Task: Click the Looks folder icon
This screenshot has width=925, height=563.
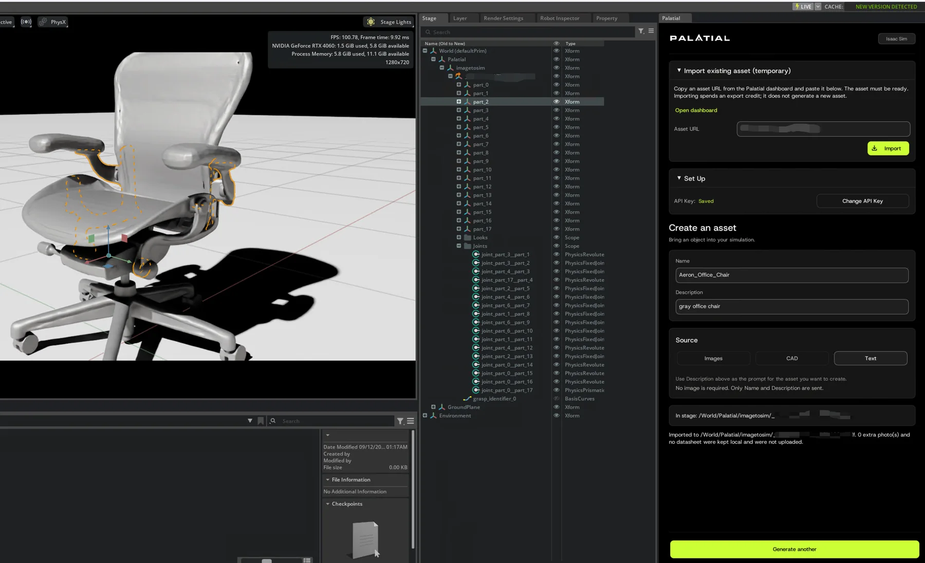Action: point(468,237)
